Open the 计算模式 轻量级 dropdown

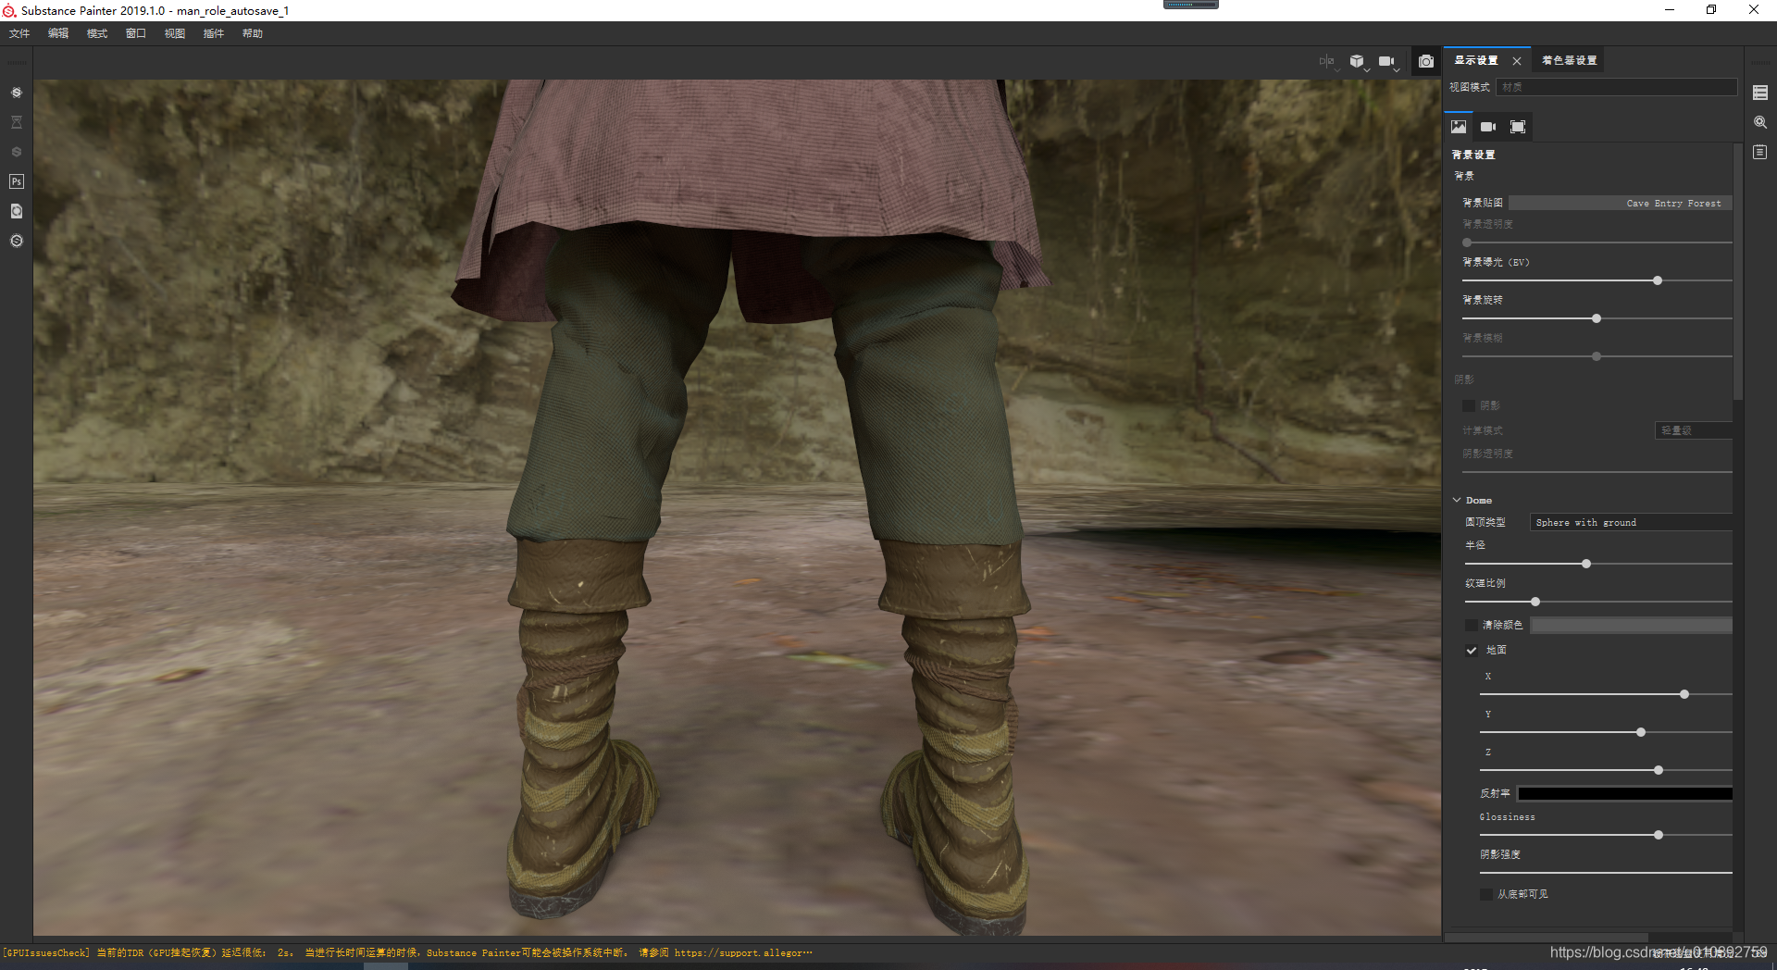(x=1694, y=430)
